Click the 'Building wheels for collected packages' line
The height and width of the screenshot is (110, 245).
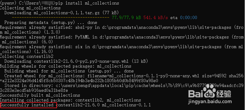click(66, 66)
